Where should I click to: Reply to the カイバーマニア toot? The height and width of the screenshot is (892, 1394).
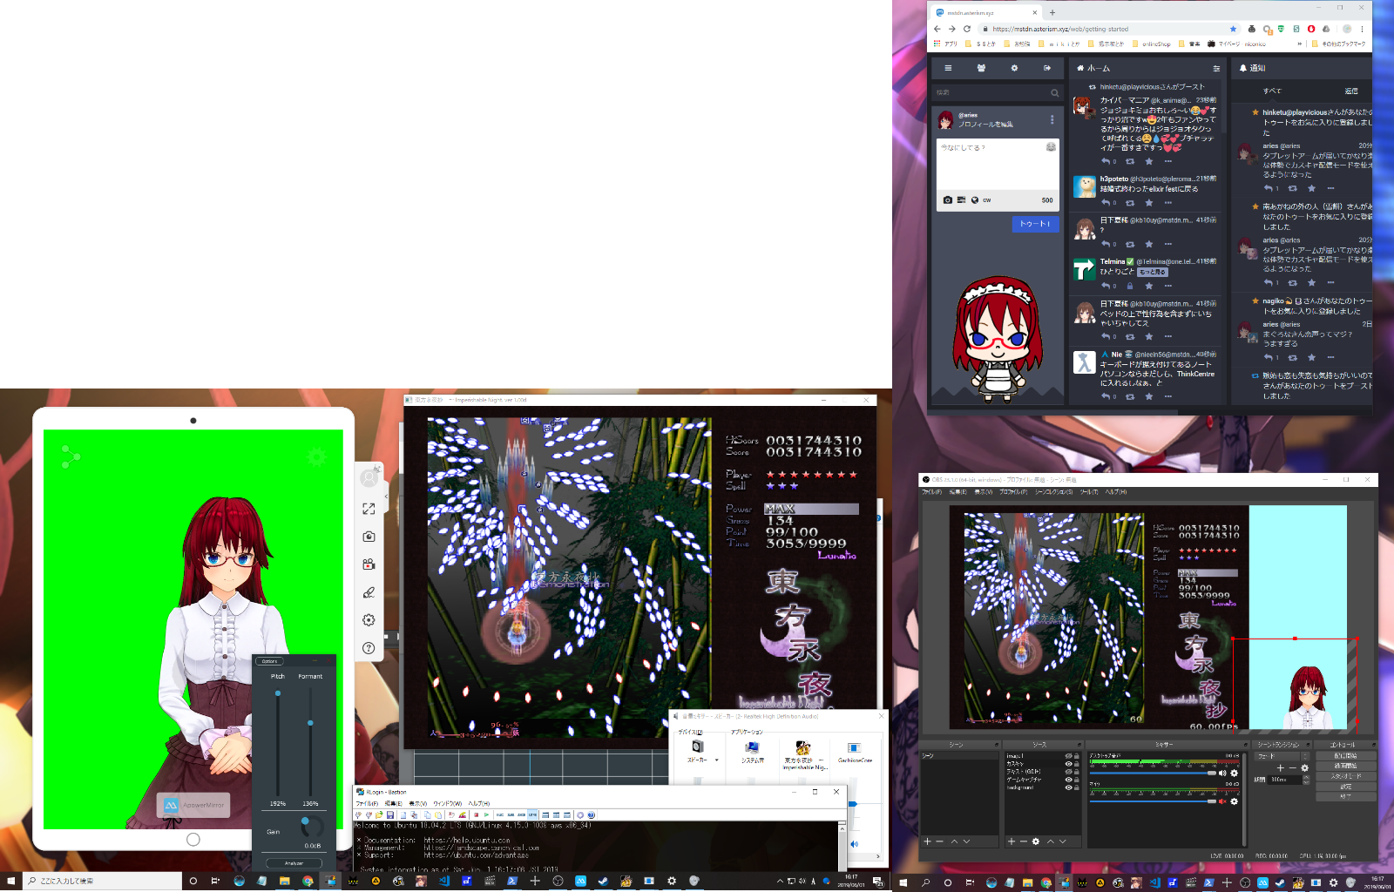coord(1106,161)
